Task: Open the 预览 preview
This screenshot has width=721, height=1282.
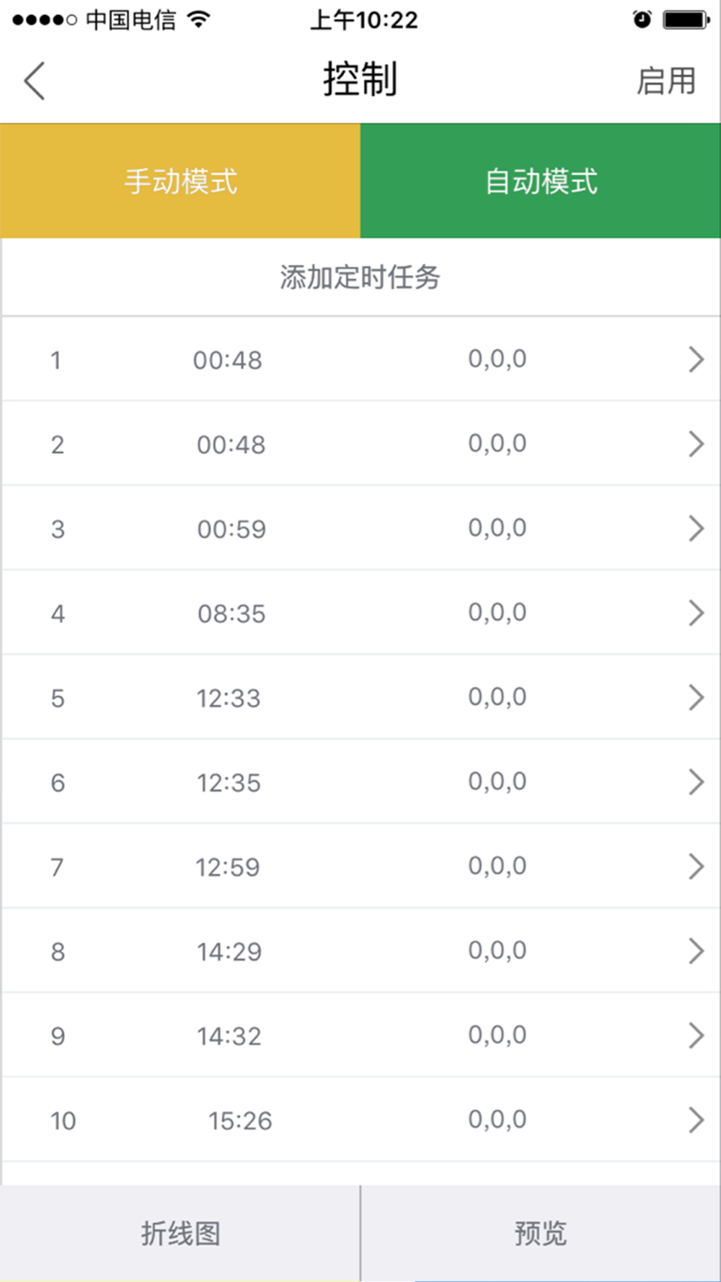Action: coord(541,1234)
